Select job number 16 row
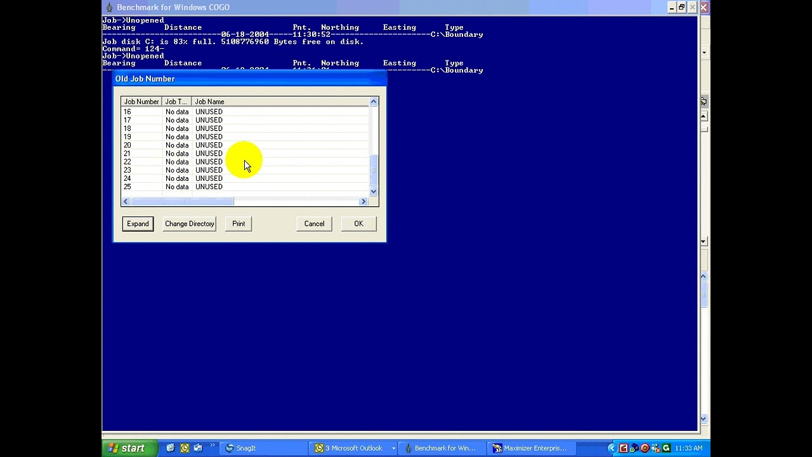 pos(245,112)
